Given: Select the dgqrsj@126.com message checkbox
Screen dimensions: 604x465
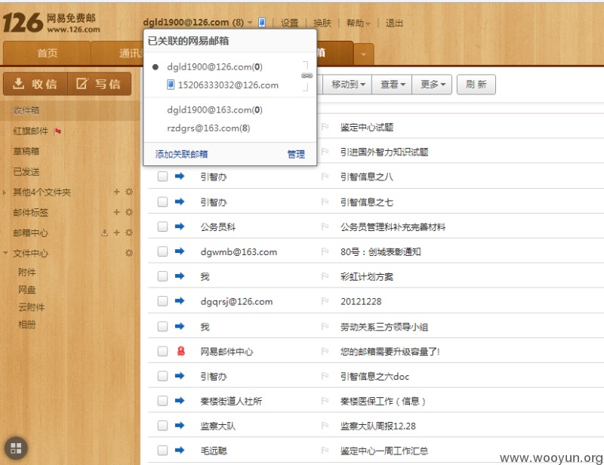Looking at the screenshot, I should [162, 301].
